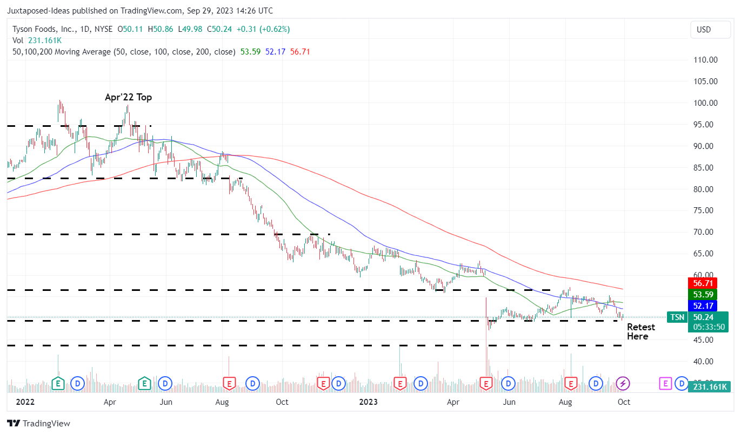Click the Tyson Foods, Inc. symbol title
741x435 pixels.
(44, 29)
